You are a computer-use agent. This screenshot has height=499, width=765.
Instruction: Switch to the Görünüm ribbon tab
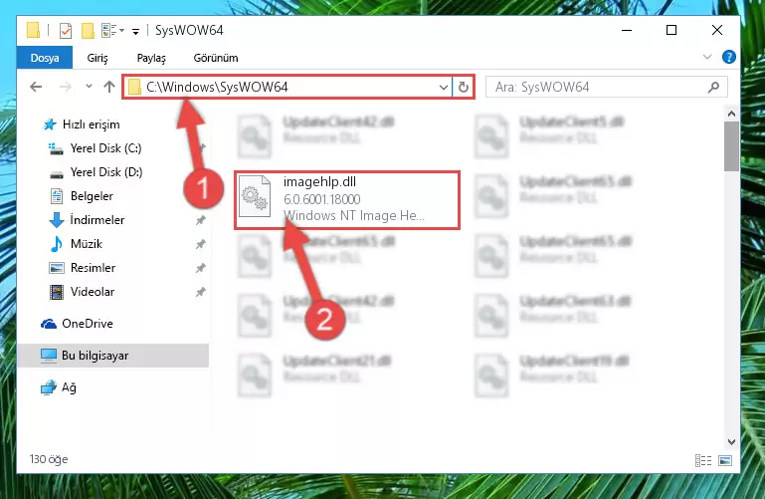[216, 58]
